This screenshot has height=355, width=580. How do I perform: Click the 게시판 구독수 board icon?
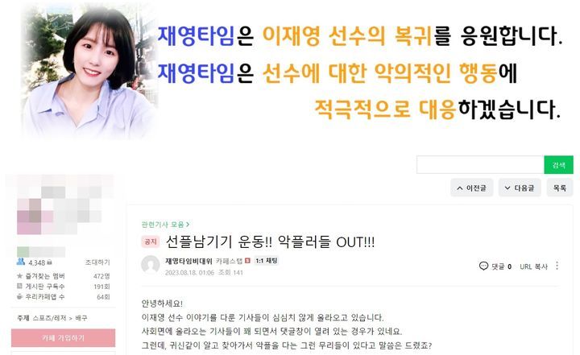coord(19,286)
